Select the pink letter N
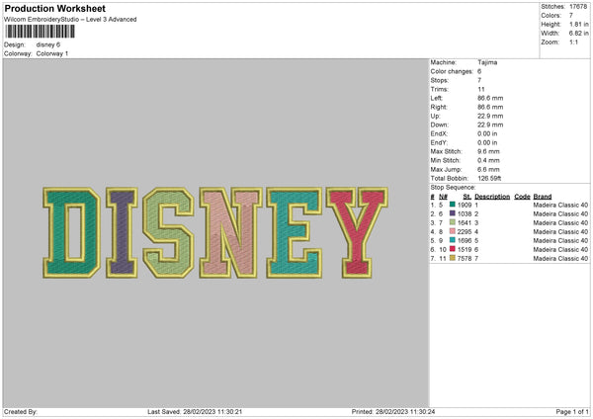This screenshot has width=593, height=419. [x=230, y=232]
